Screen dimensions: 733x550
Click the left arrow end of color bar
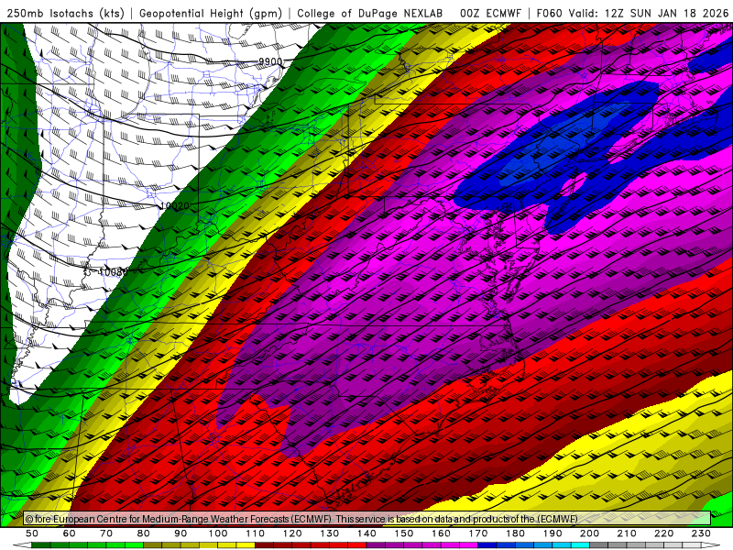[x=22, y=544]
